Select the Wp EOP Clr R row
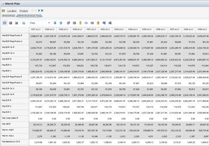This screenshot has width=209, height=146. tap(15, 95)
